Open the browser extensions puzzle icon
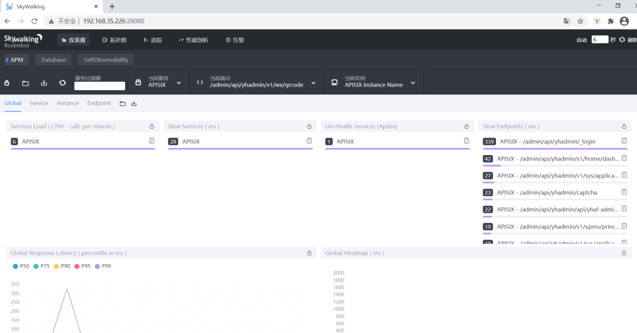 tap(610, 21)
